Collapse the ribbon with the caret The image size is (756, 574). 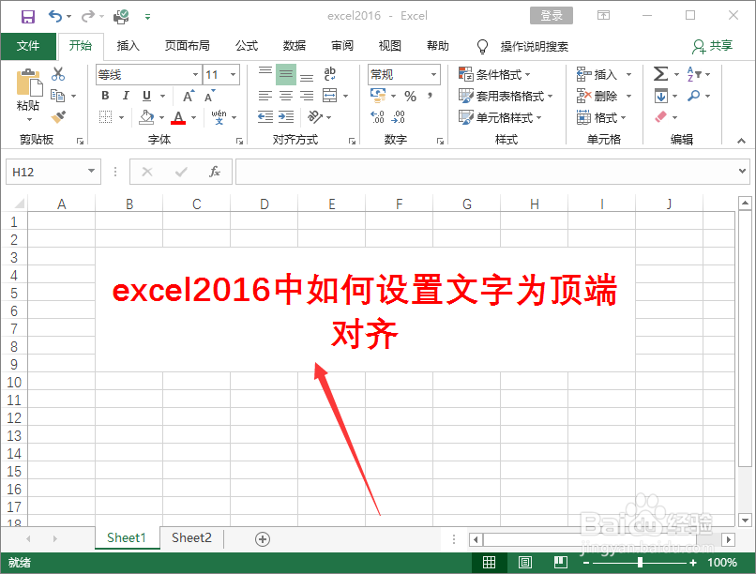pos(741,141)
